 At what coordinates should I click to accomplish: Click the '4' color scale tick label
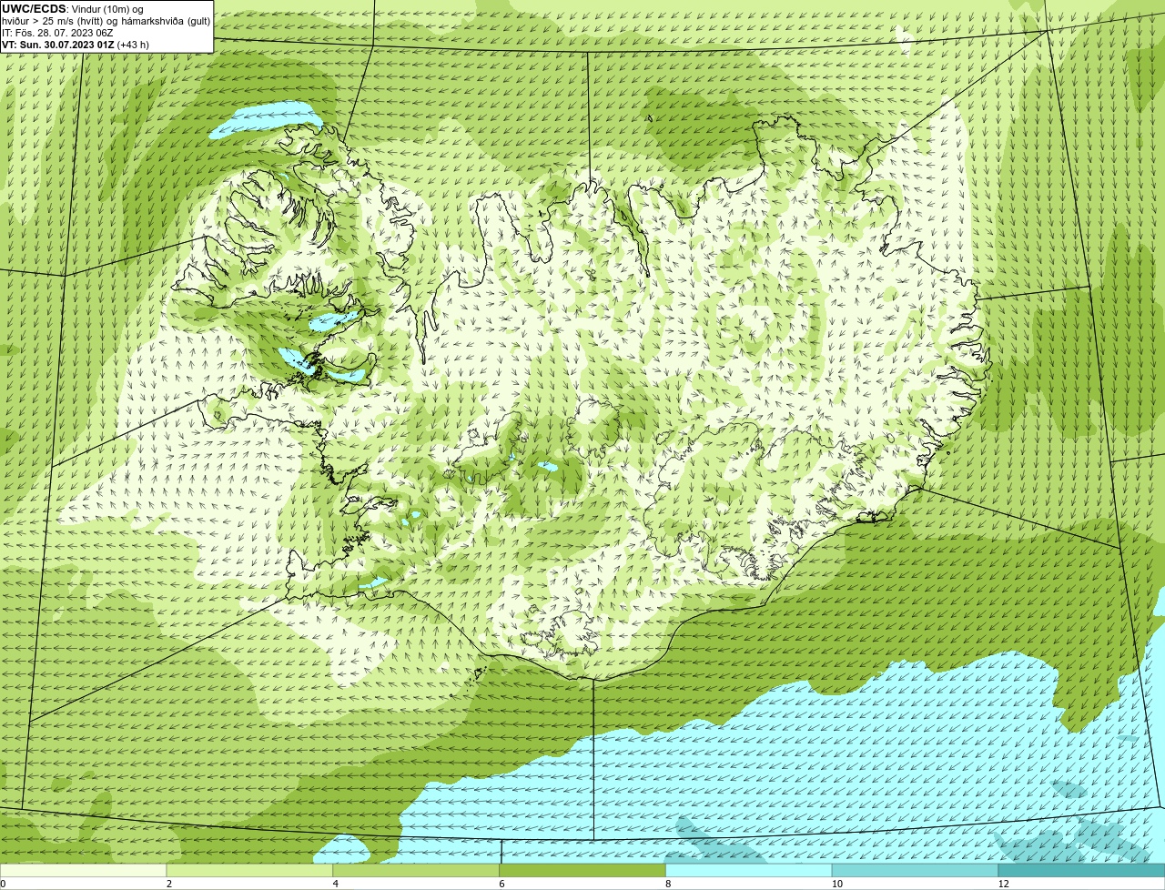pyautogui.click(x=335, y=884)
